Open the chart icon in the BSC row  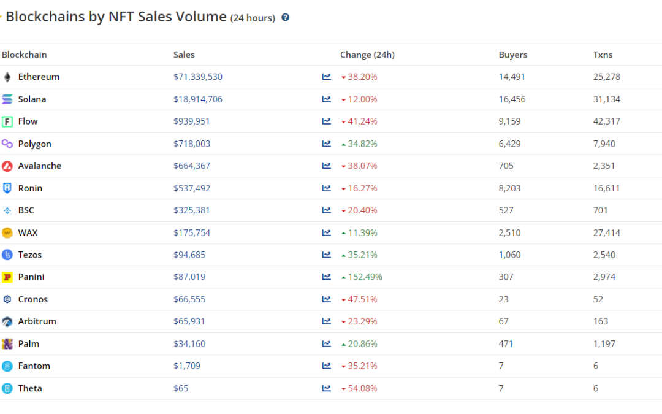pos(326,210)
